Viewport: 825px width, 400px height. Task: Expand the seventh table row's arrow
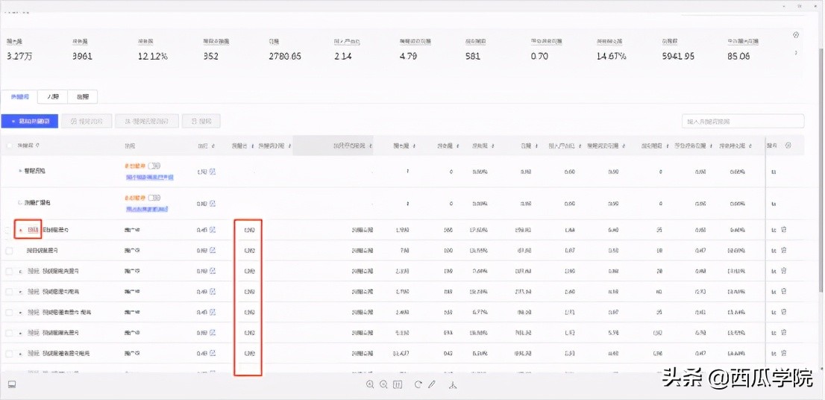coord(21,313)
